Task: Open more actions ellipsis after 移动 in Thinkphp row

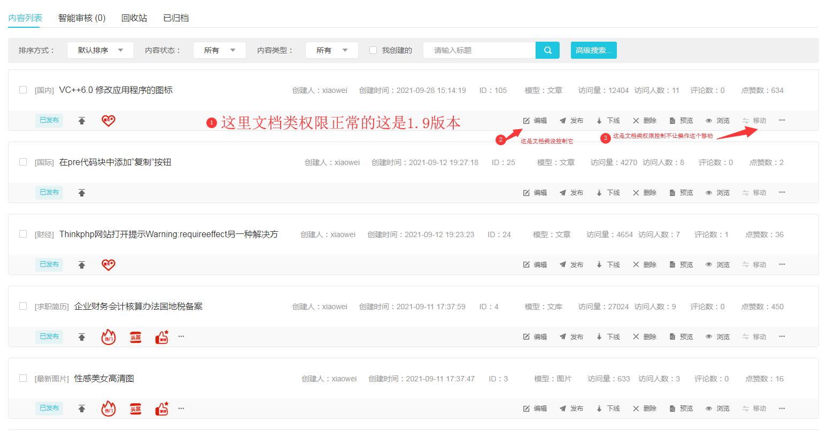Action: (x=782, y=265)
